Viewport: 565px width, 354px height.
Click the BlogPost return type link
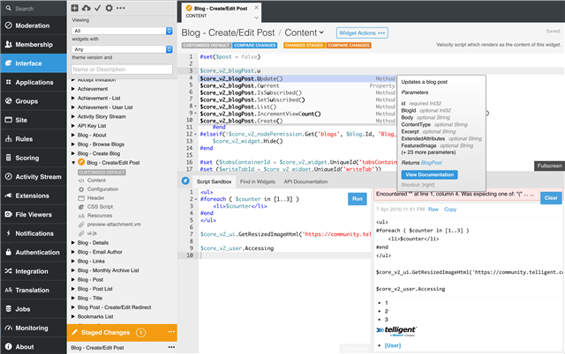(432, 163)
